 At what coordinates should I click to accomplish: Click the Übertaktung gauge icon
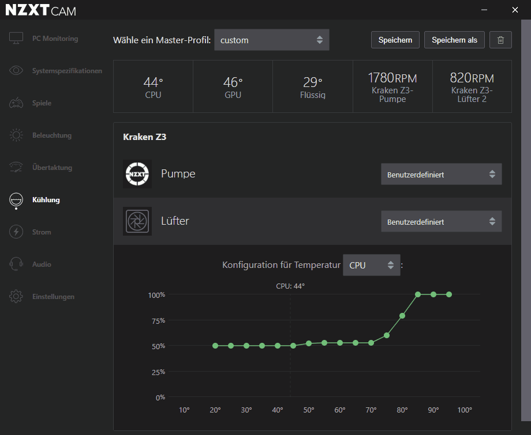pos(16,167)
